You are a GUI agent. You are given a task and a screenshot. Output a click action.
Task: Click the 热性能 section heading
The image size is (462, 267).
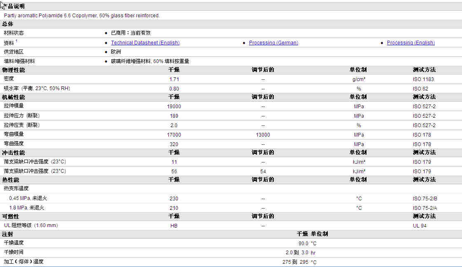pos(10,180)
